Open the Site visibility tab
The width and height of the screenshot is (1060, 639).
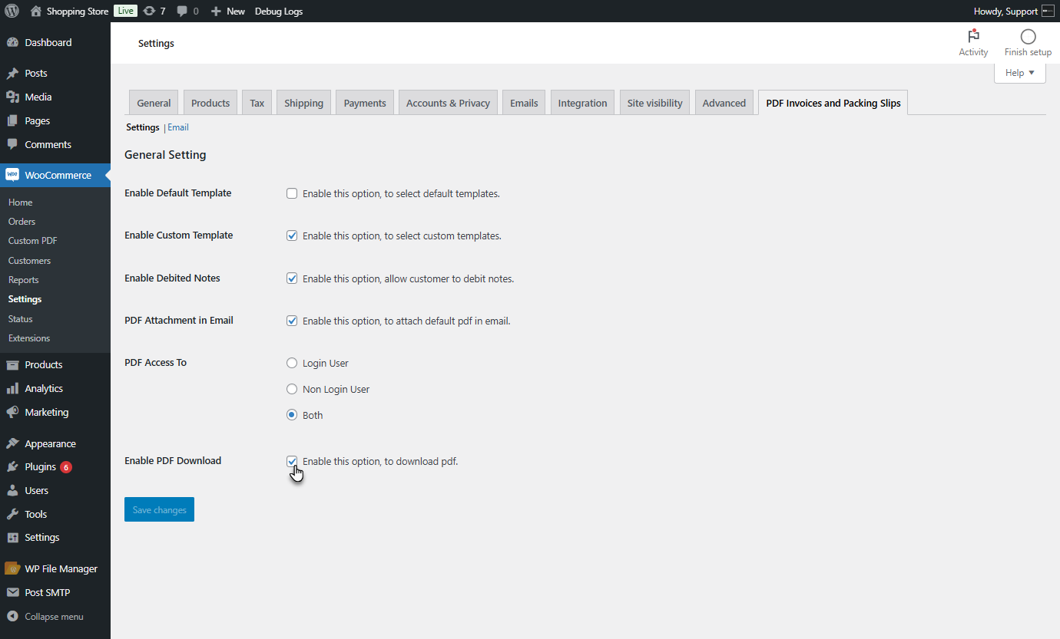coord(654,103)
